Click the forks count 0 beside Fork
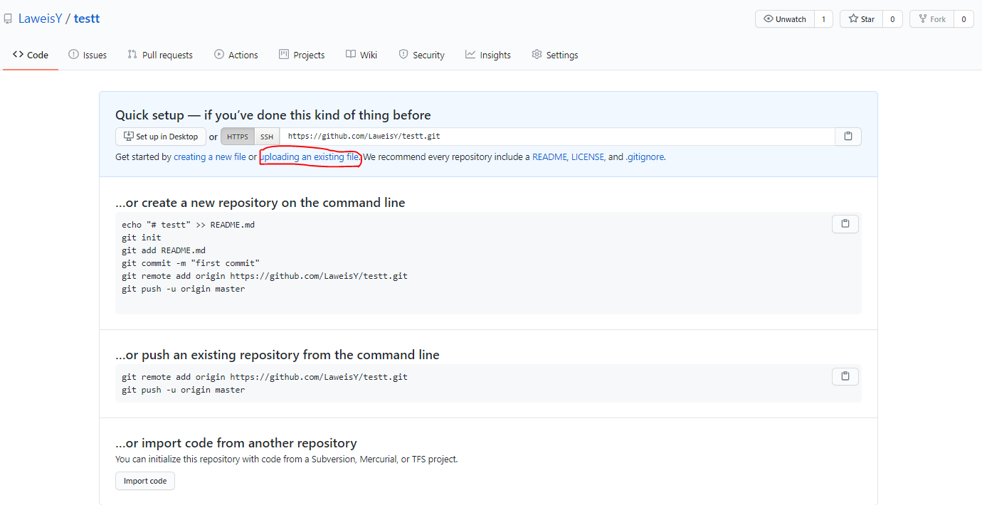Screen dimensions: 982x505 pyautogui.click(x=963, y=19)
